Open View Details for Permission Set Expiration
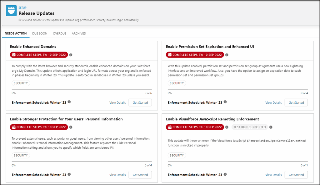The width and height of the screenshot is (320, 185). pyautogui.click(x=273, y=103)
